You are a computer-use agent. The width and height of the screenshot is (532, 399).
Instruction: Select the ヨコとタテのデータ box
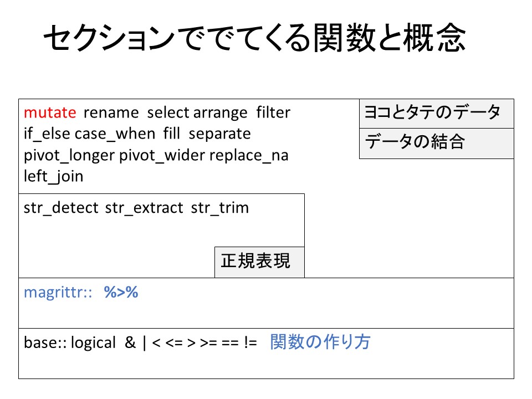pyautogui.click(x=436, y=113)
